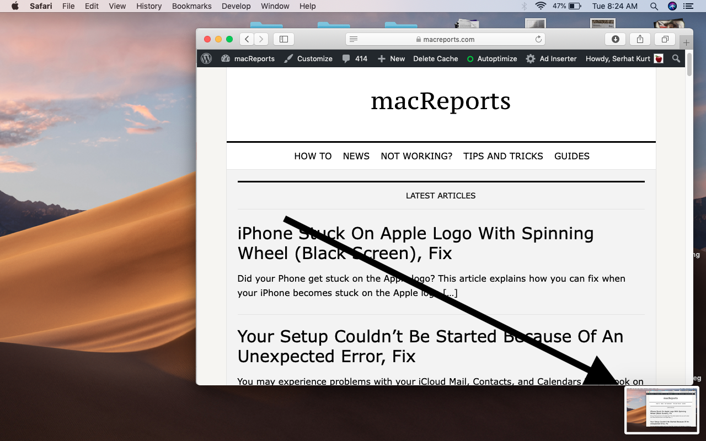Open the File menu
This screenshot has height=441, width=706.
(x=68, y=6)
